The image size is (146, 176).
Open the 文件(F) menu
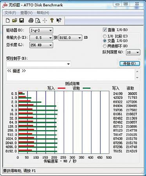click(x=10, y=13)
